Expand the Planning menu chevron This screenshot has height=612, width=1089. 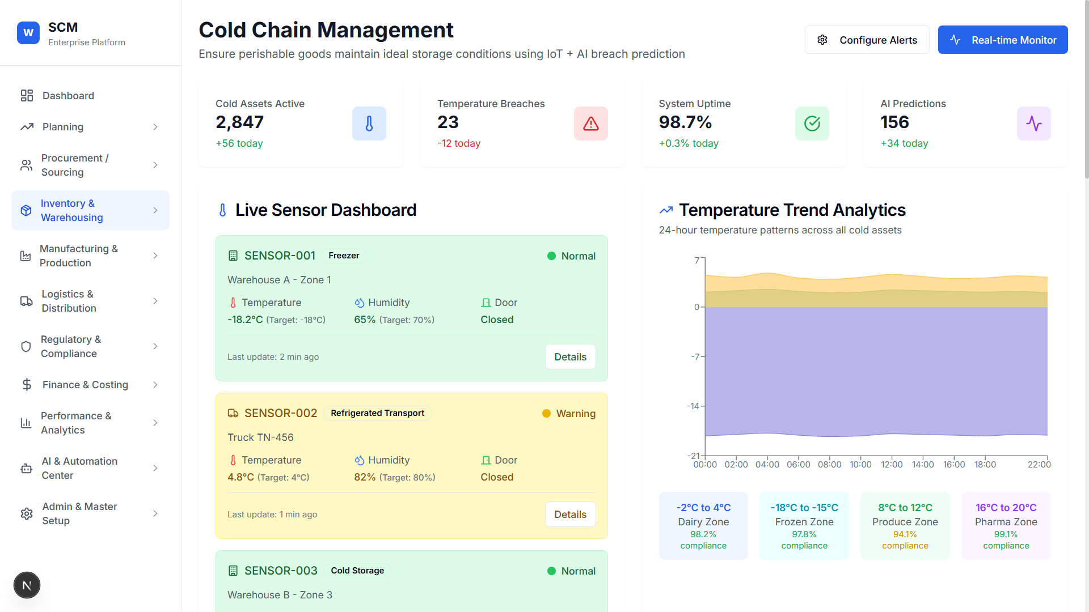(155, 127)
